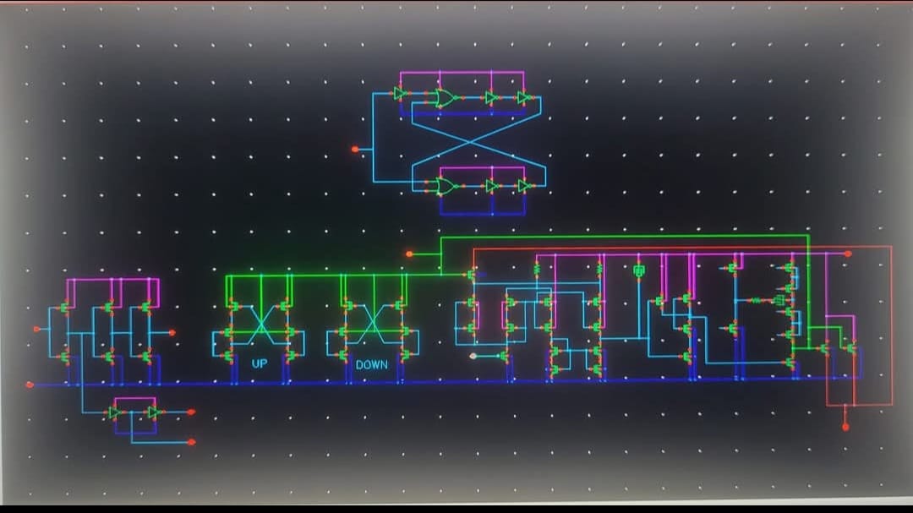This screenshot has width=913, height=513.
Task: Select the leftmost vertical resistor under the magenta rail
Action: pyautogui.click(x=536, y=270)
